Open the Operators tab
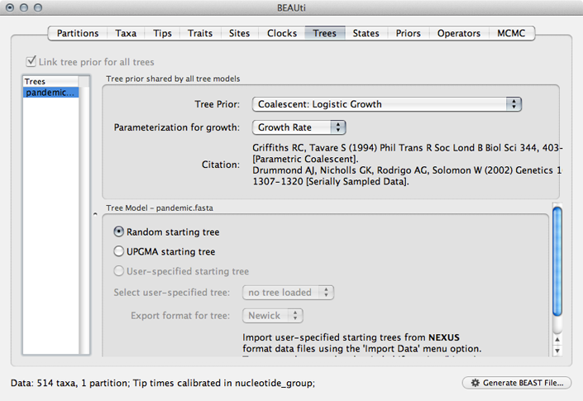The width and height of the screenshot is (583, 401). [x=459, y=33]
